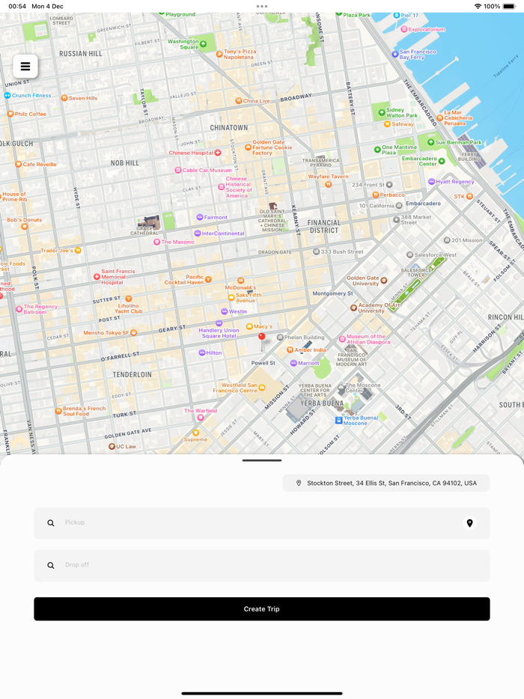The width and height of the screenshot is (524, 699).
Task: Tap the Macy's marker on the map
Action: coord(250,327)
